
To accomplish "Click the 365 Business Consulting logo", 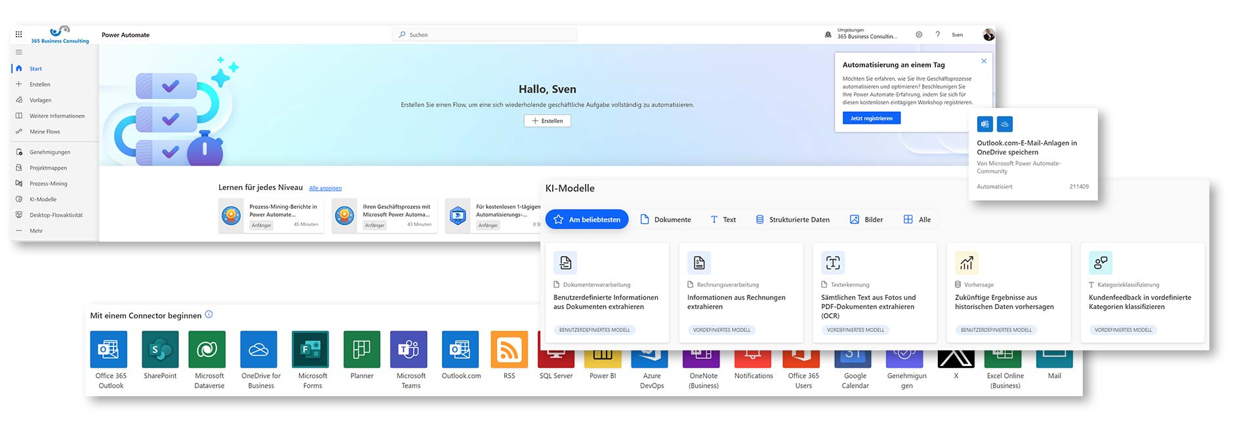I will pos(60,35).
